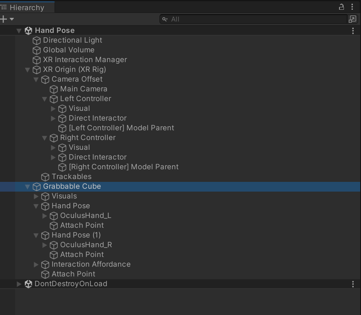The height and width of the screenshot is (315, 361).
Task: Click Hand Pose object cube icon
Action: [45, 206]
